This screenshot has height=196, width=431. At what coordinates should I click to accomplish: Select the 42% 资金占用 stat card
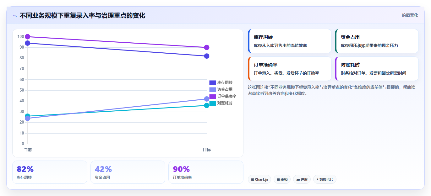tap(128, 172)
